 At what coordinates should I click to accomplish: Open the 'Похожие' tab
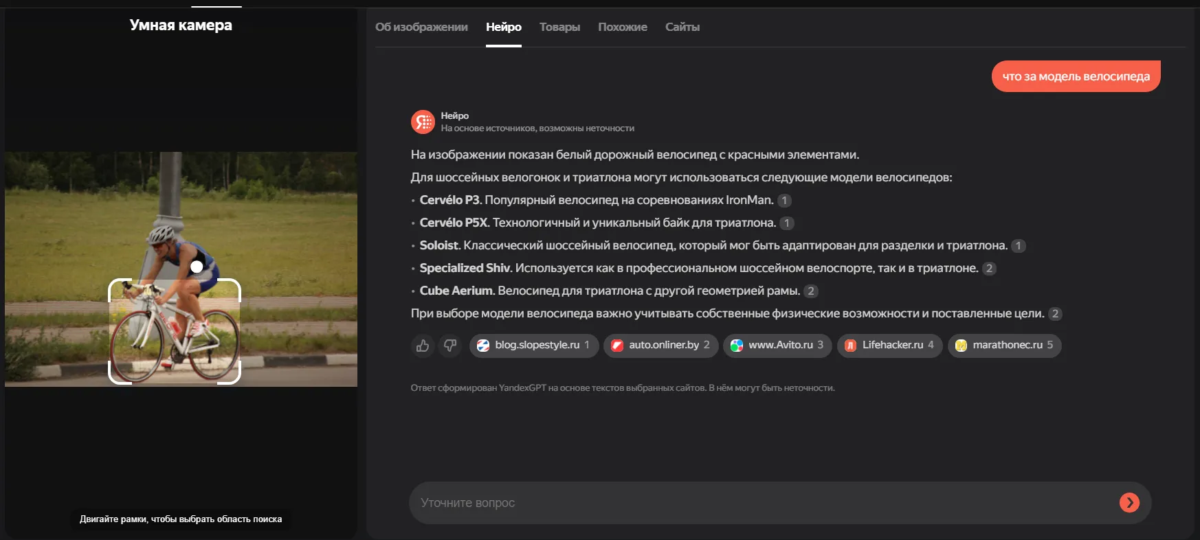[x=623, y=27]
